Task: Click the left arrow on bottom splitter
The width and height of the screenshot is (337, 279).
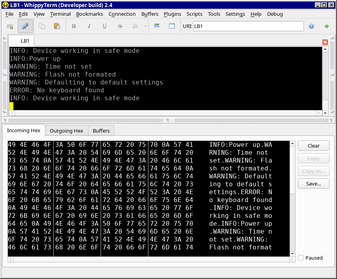Action: [6, 120]
